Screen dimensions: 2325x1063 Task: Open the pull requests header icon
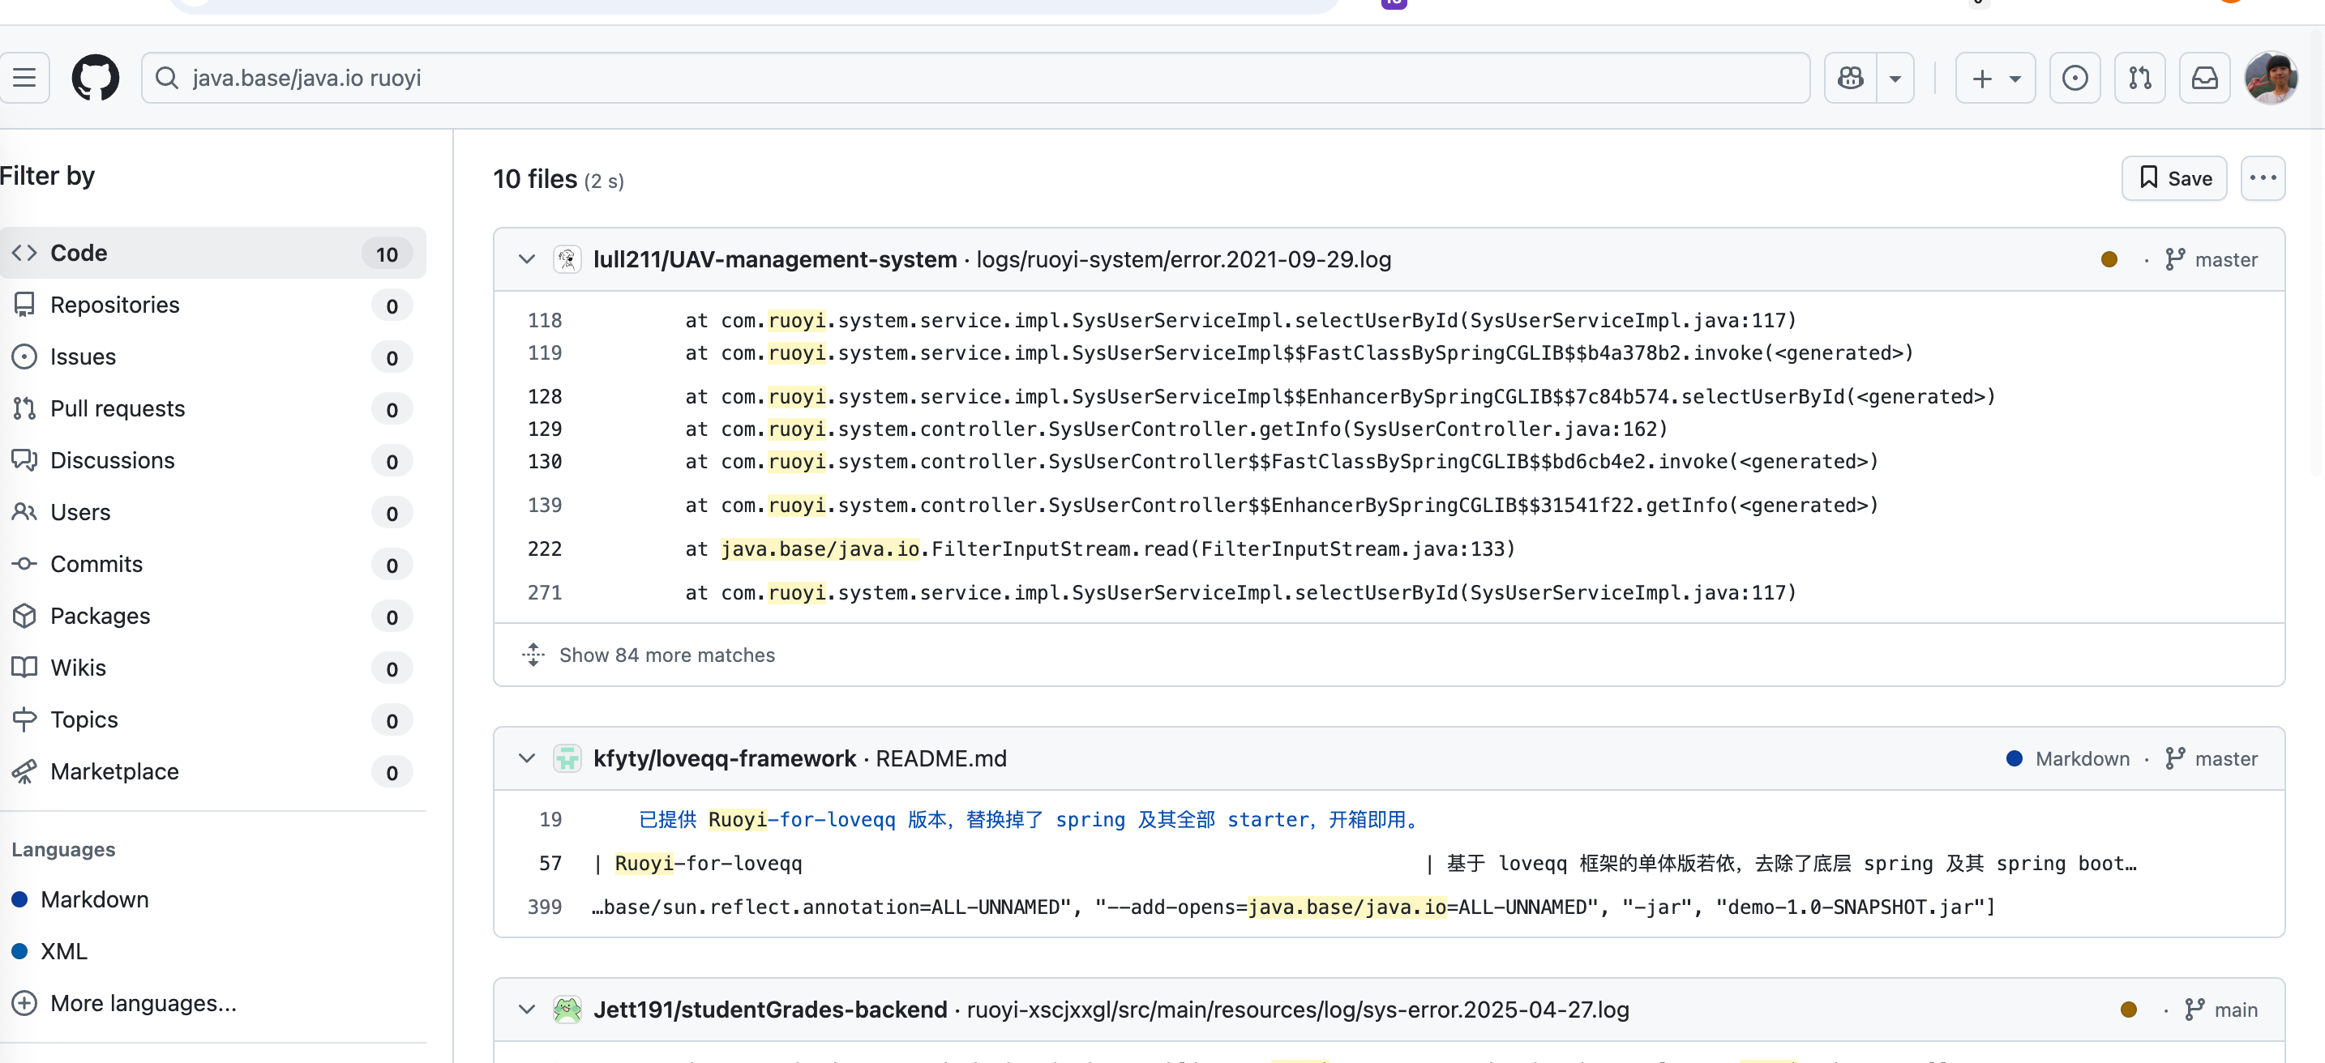(x=2139, y=78)
